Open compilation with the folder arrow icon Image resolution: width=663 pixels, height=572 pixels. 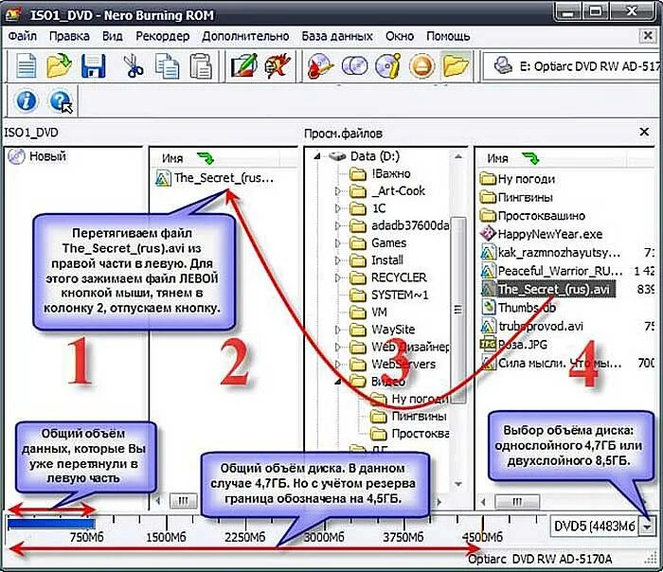(59, 66)
